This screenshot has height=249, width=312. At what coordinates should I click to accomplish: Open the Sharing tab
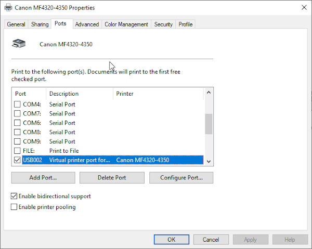(x=40, y=24)
